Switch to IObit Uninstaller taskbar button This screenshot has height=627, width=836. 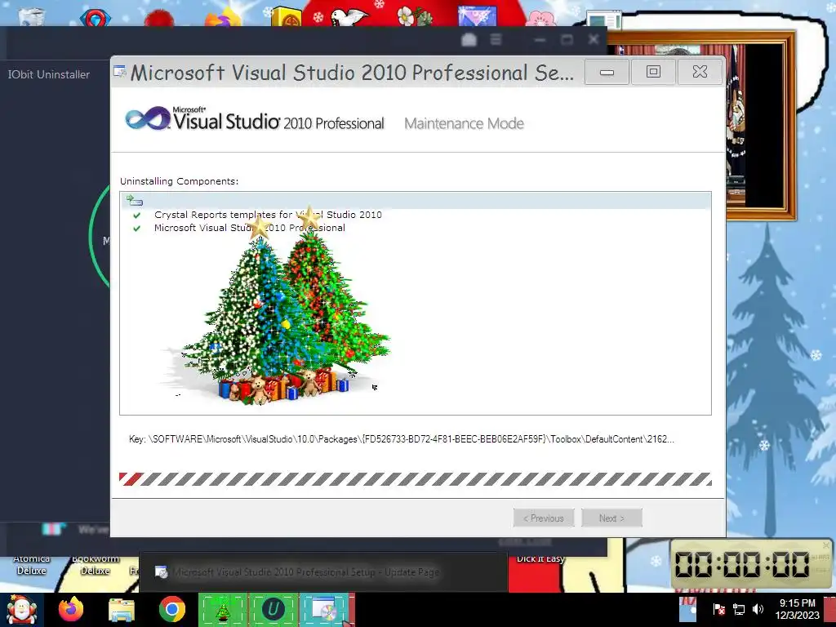click(273, 610)
